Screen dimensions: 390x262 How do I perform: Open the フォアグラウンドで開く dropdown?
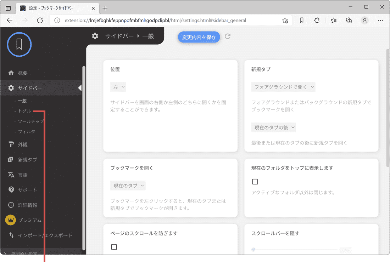click(x=283, y=87)
